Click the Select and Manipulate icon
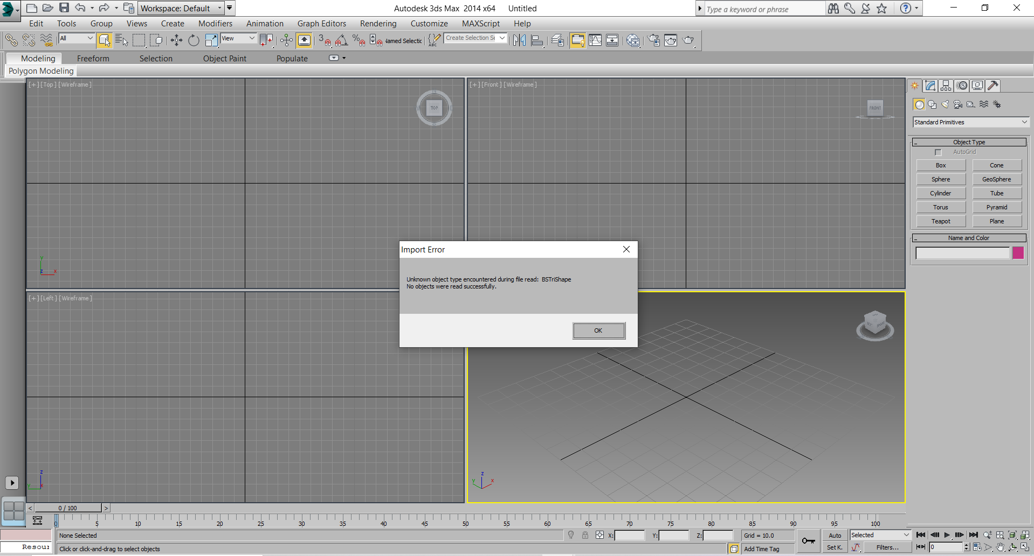The image size is (1034, 556). click(x=287, y=40)
